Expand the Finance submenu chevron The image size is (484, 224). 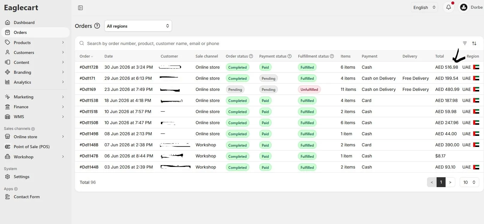tap(63, 107)
